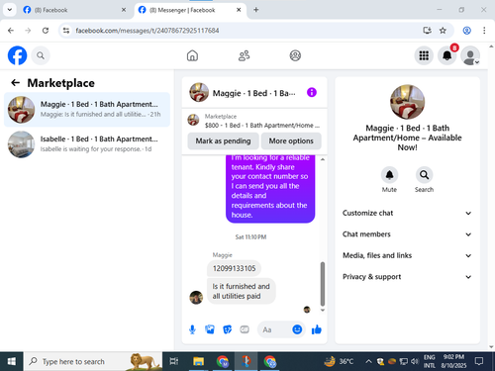Open the Chrome profile icon
The image size is (495, 371).
(x=466, y=31)
